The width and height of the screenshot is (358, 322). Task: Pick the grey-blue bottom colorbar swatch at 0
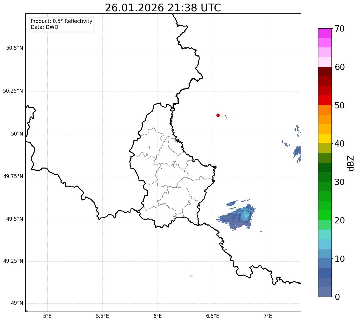pos(325,292)
